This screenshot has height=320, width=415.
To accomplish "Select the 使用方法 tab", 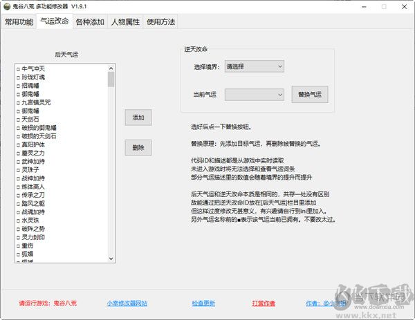I will click(x=160, y=21).
